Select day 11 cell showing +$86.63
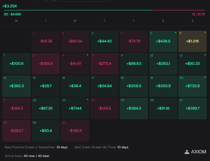Screen dimensions: 210x161 click(134, 64)
